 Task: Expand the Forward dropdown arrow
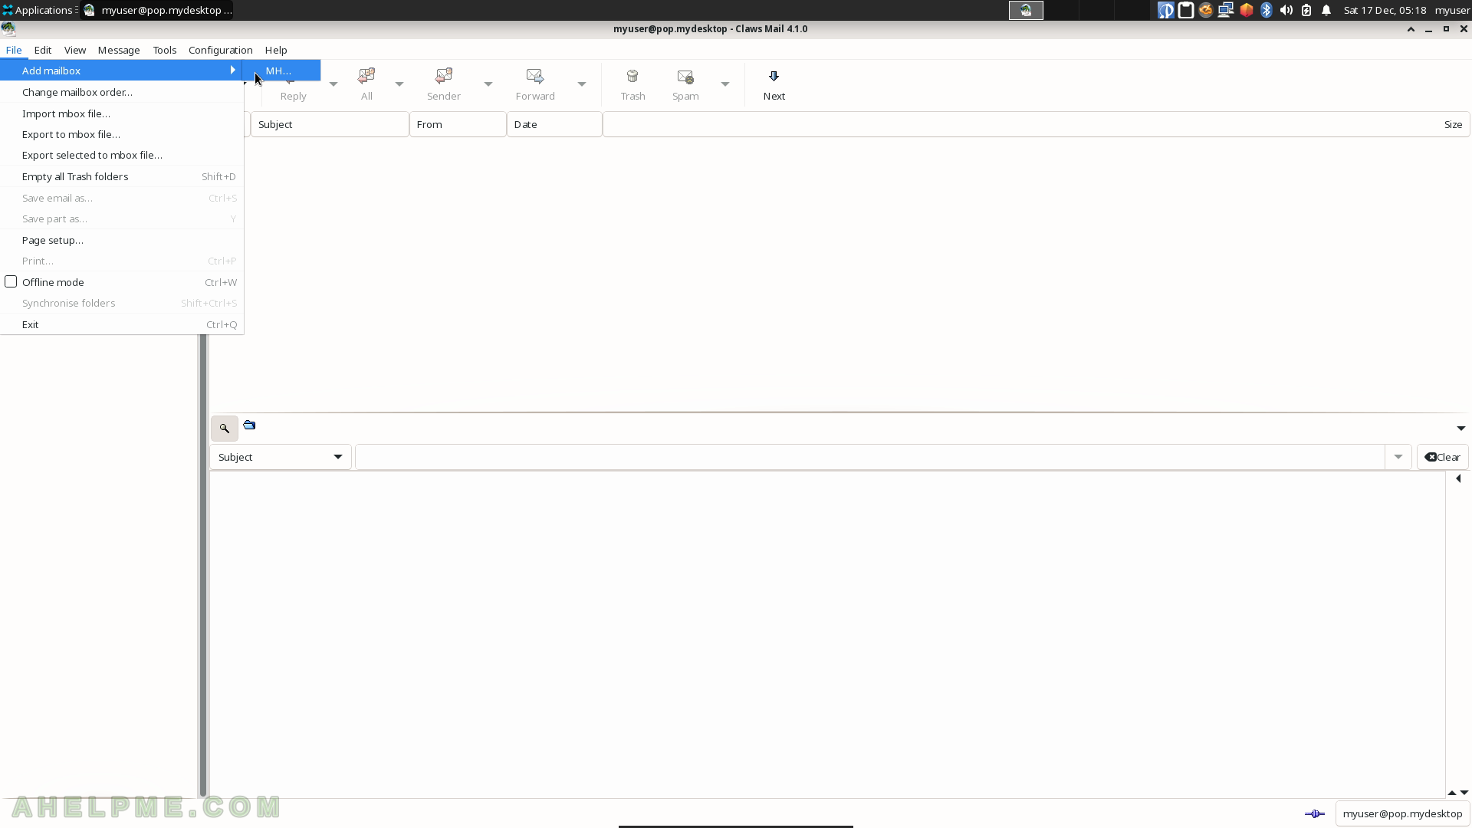(582, 84)
